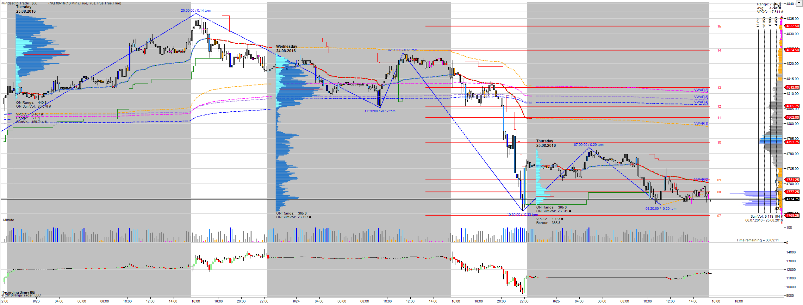This screenshot has width=803, height=305.
Task: Select the VWAP[4] line label
Action: 701,102
